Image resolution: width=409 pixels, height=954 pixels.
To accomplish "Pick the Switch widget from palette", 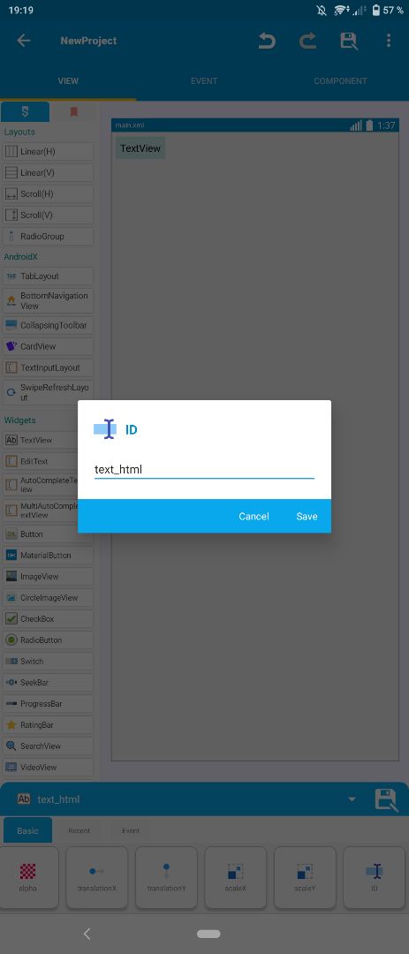I will point(48,662).
